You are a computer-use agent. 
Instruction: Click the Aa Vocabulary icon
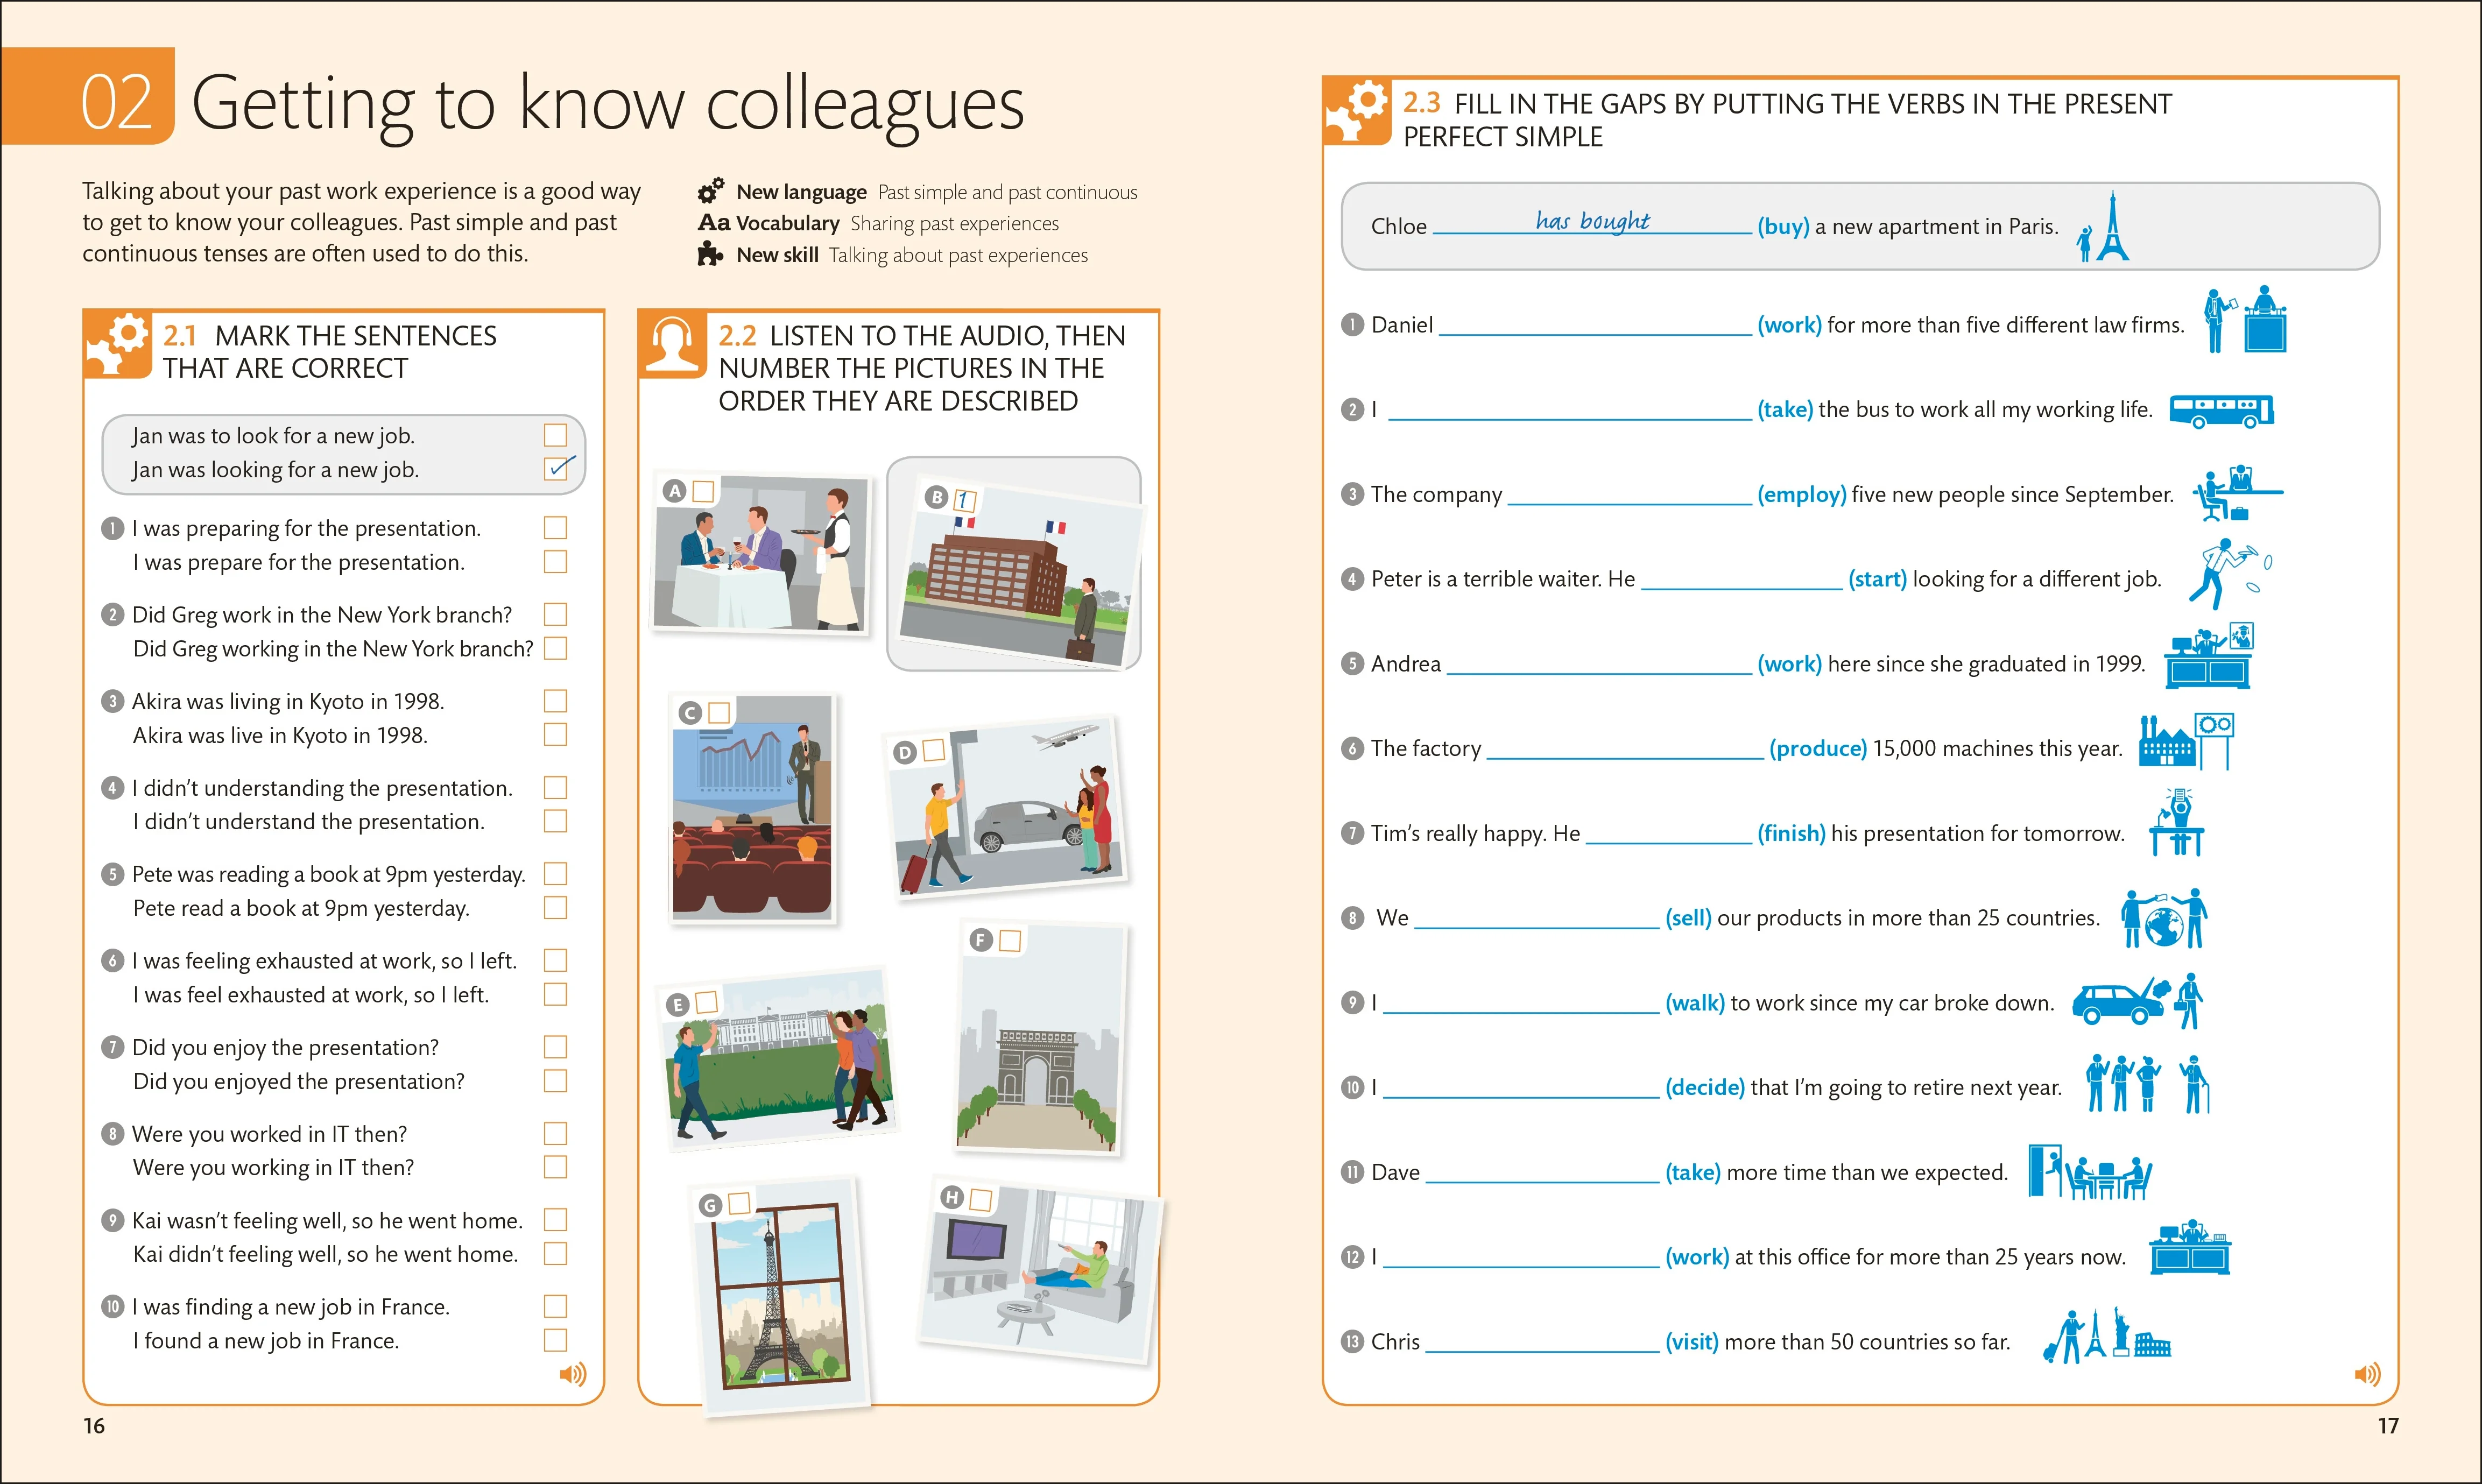714,223
